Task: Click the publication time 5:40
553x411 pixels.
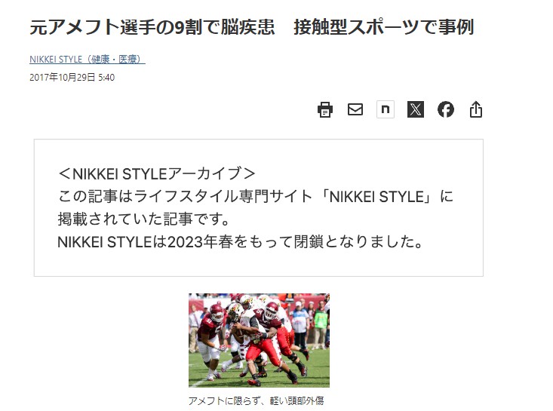Action: click(106, 77)
